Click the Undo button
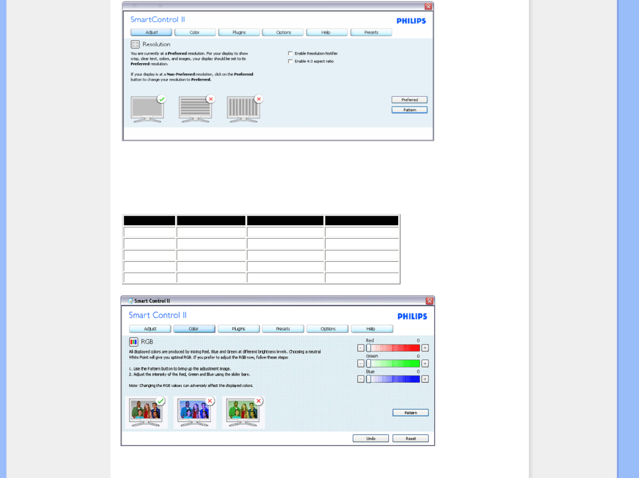The width and height of the screenshot is (639, 478). (x=371, y=439)
